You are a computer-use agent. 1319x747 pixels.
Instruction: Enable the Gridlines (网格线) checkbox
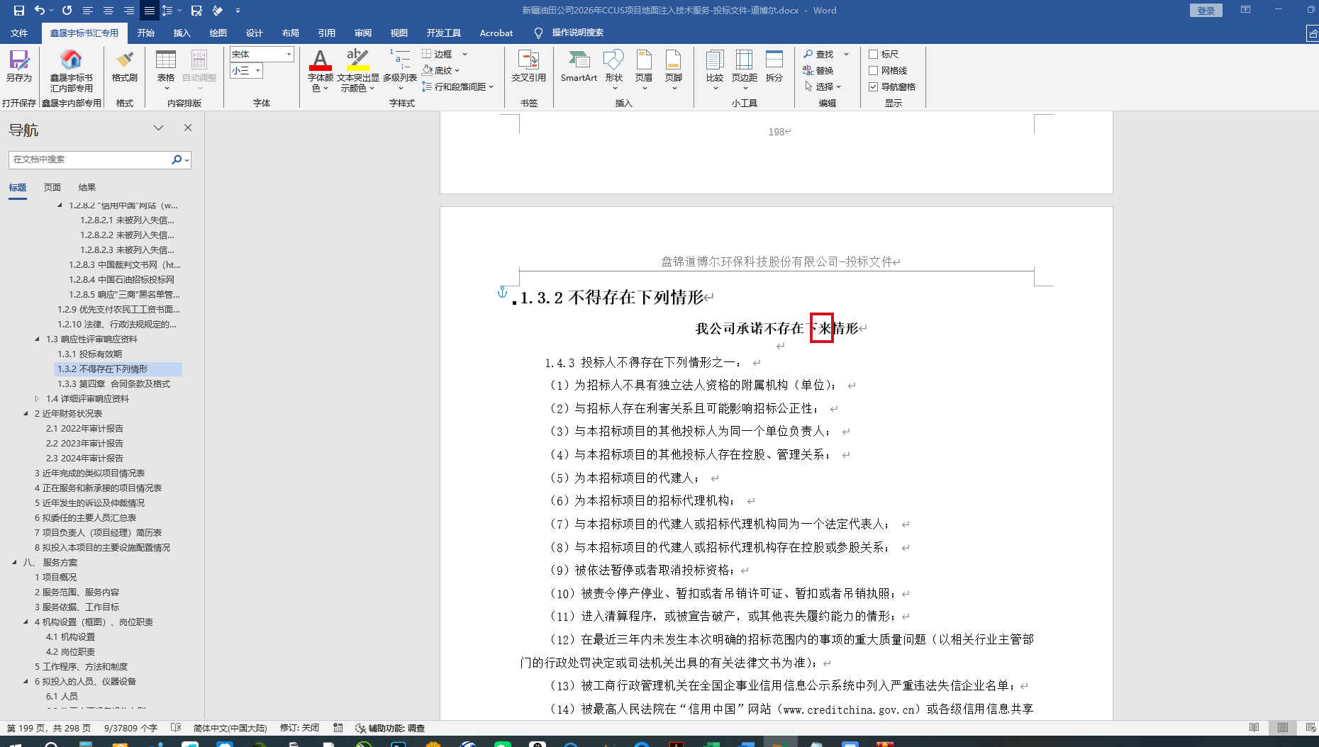pyautogui.click(x=874, y=71)
